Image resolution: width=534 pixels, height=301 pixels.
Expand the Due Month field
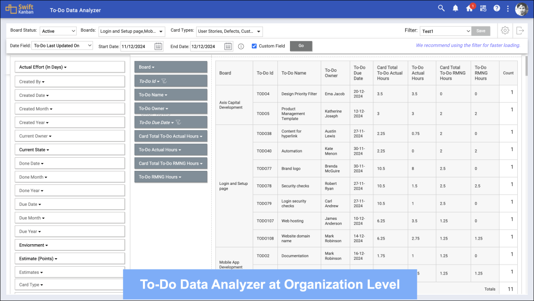pos(70,218)
